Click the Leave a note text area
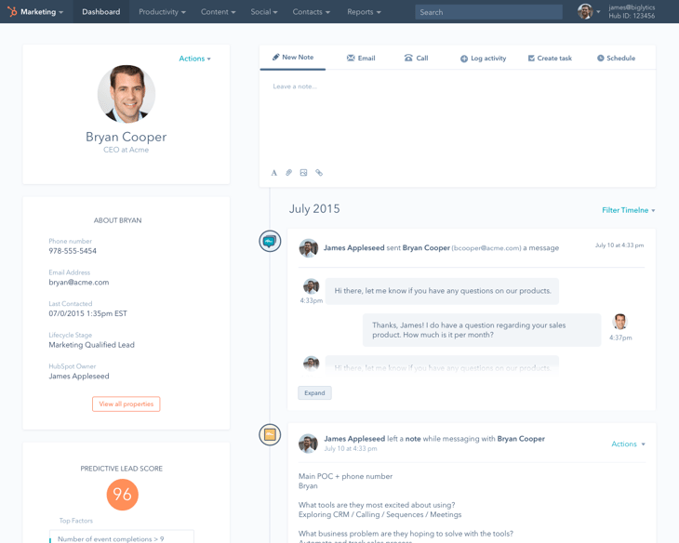 click(x=457, y=116)
